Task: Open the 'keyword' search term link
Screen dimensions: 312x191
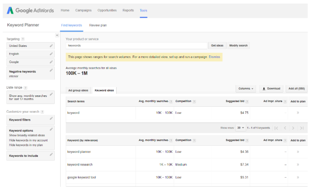Action: (x=73, y=113)
